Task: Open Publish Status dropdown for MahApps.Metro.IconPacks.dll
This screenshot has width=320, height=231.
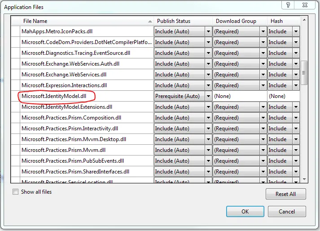Action: point(208,31)
